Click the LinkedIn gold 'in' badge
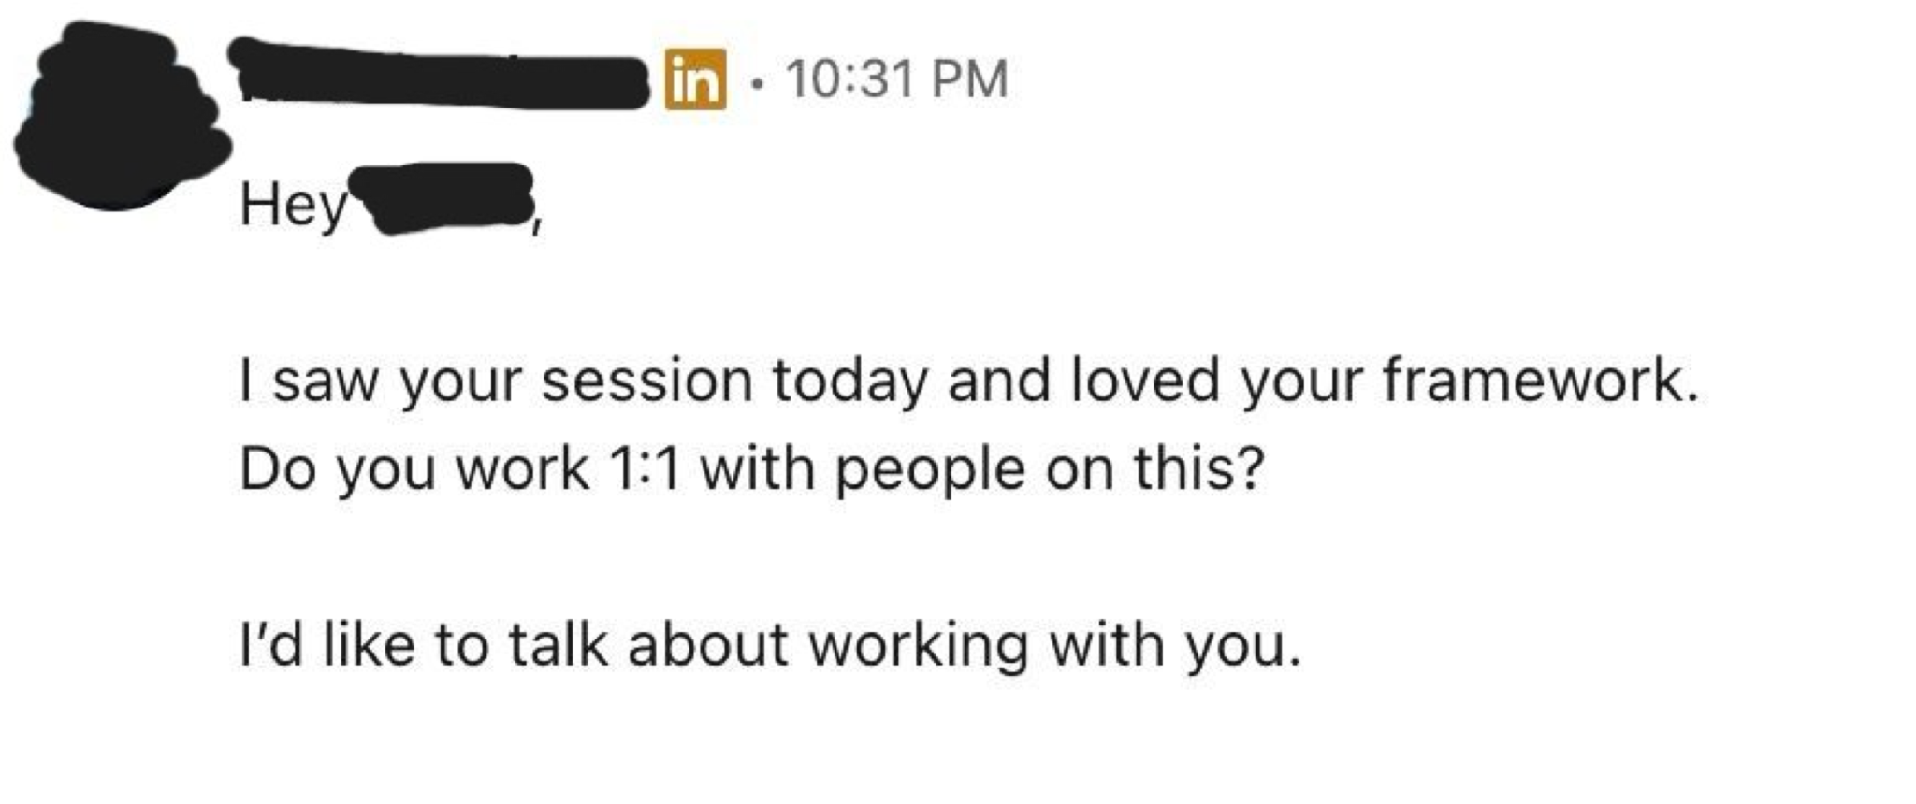This screenshot has width=1916, height=804. pos(695,79)
